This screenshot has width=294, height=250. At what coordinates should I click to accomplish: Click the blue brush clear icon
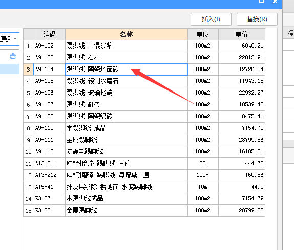tap(13, 56)
